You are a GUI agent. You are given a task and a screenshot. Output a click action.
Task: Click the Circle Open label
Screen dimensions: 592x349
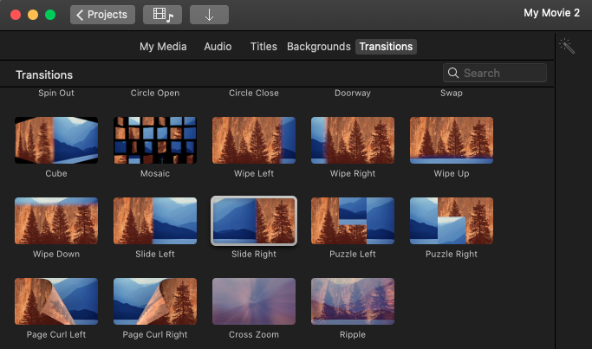pos(155,93)
